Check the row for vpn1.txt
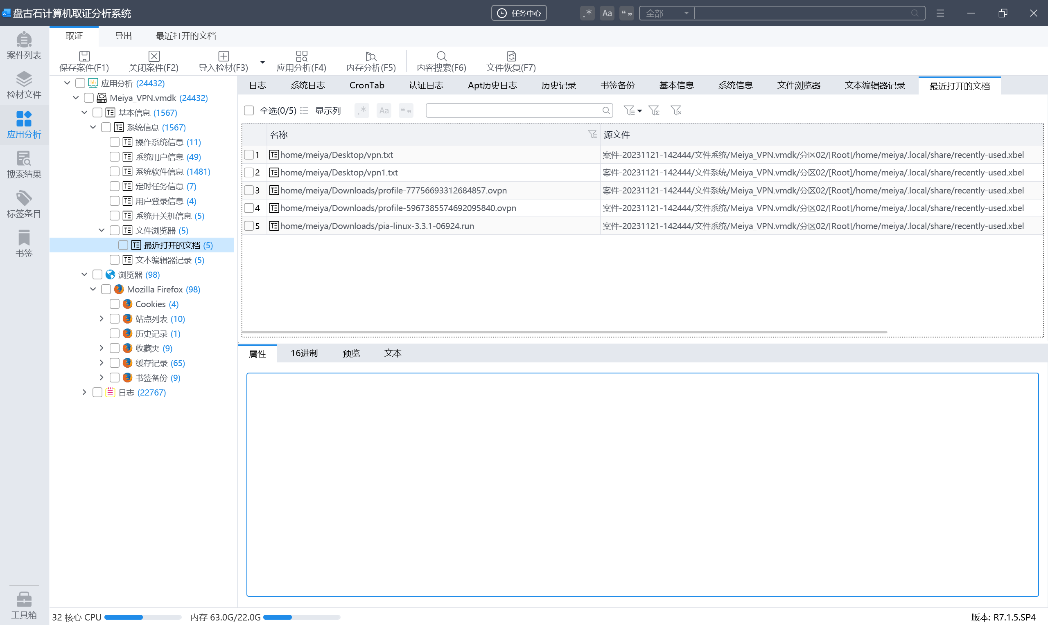Viewport: 1048px width, 625px height. (x=249, y=173)
